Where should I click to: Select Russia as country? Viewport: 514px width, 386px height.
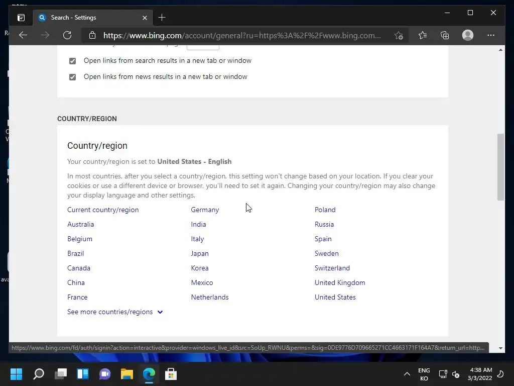(x=324, y=224)
